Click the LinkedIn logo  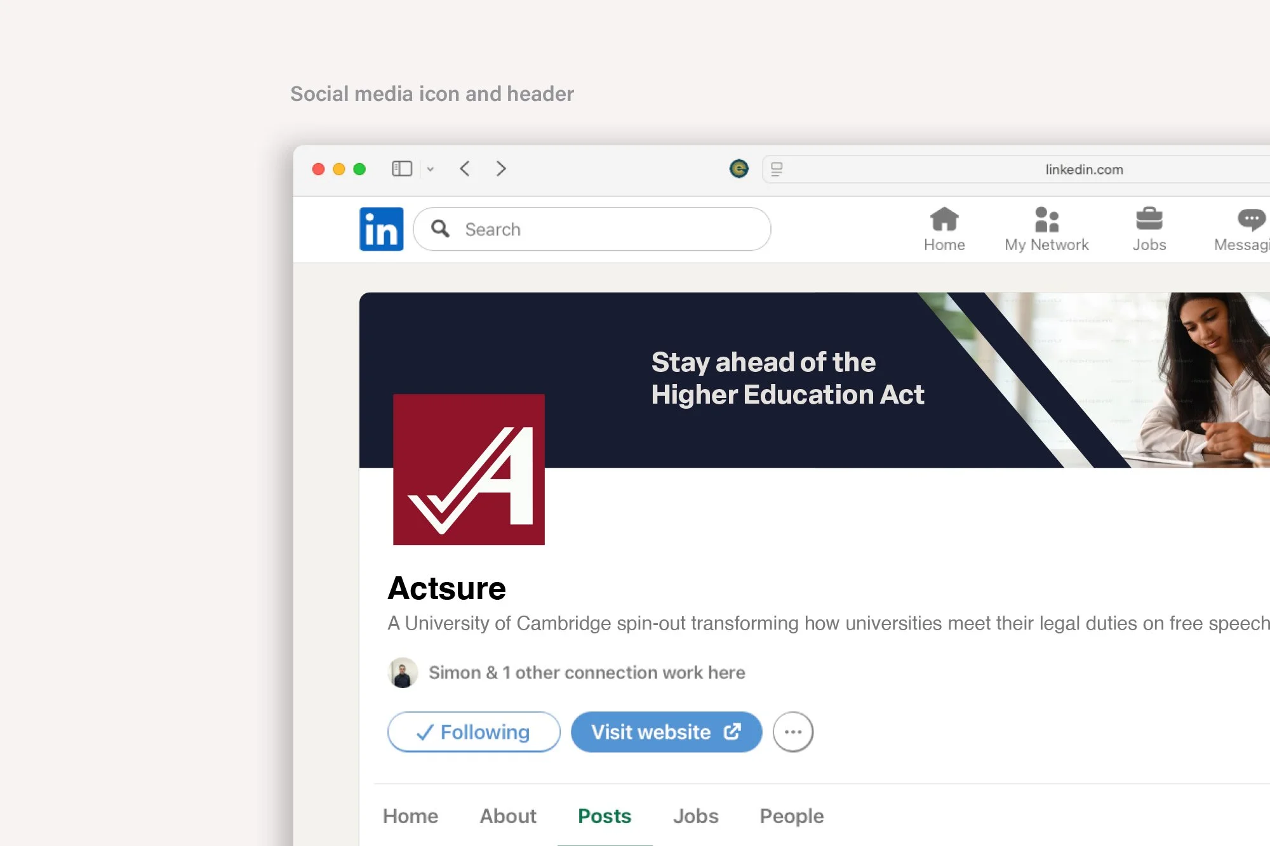[382, 229]
